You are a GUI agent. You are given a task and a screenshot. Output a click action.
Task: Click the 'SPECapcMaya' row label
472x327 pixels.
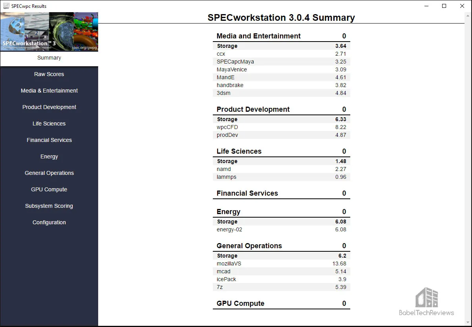(x=235, y=62)
